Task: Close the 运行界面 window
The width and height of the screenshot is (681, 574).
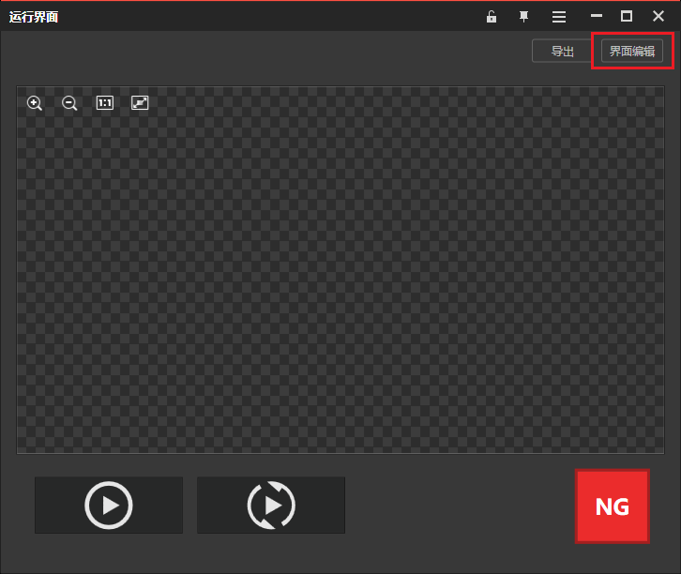Action: 658,17
